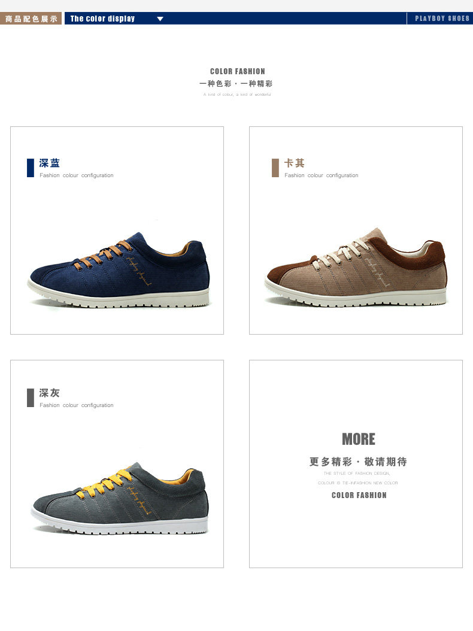Click 'The color display' header text
Viewport: 473px width, 631px height.
pyautogui.click(x=102, y=19)
